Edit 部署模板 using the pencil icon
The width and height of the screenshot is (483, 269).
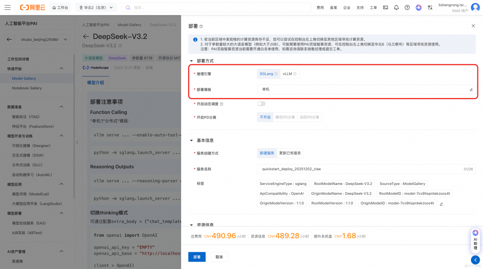[471, 89]
